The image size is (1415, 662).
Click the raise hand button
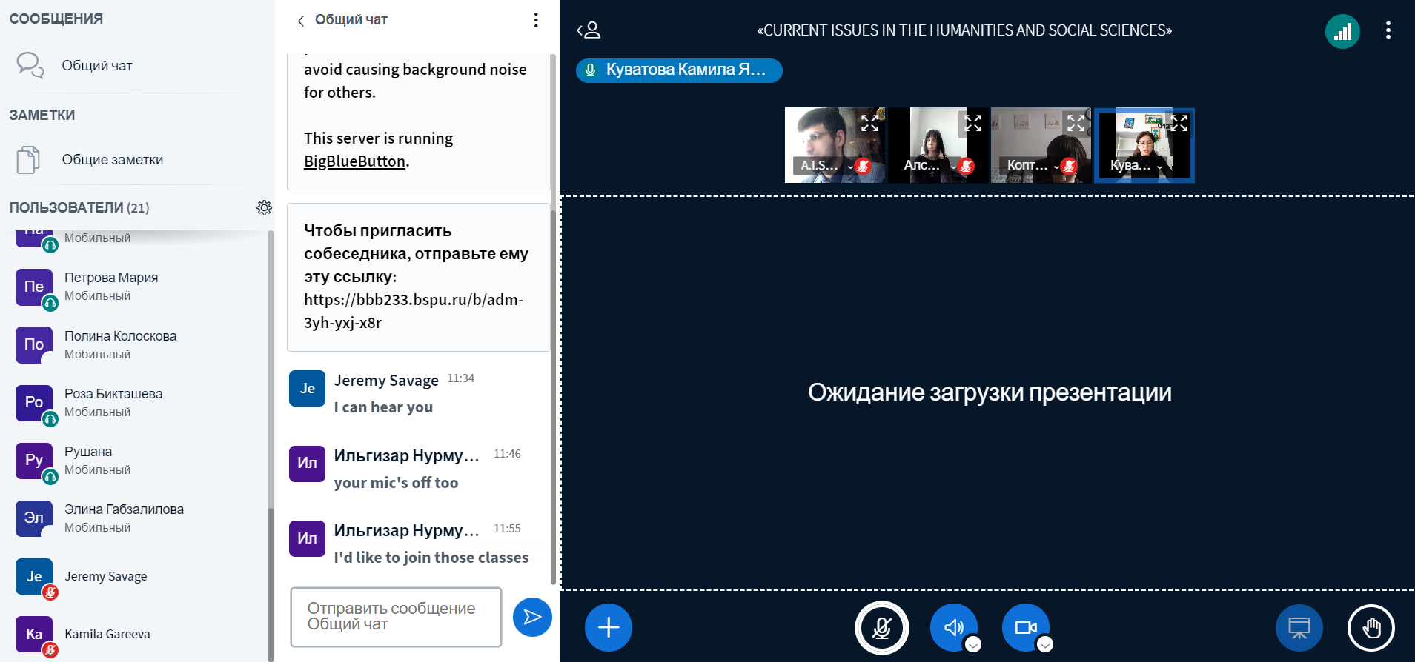point(1371,628)
